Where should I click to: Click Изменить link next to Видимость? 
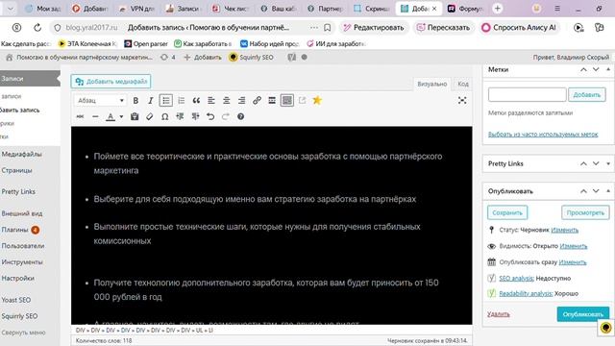574,246
